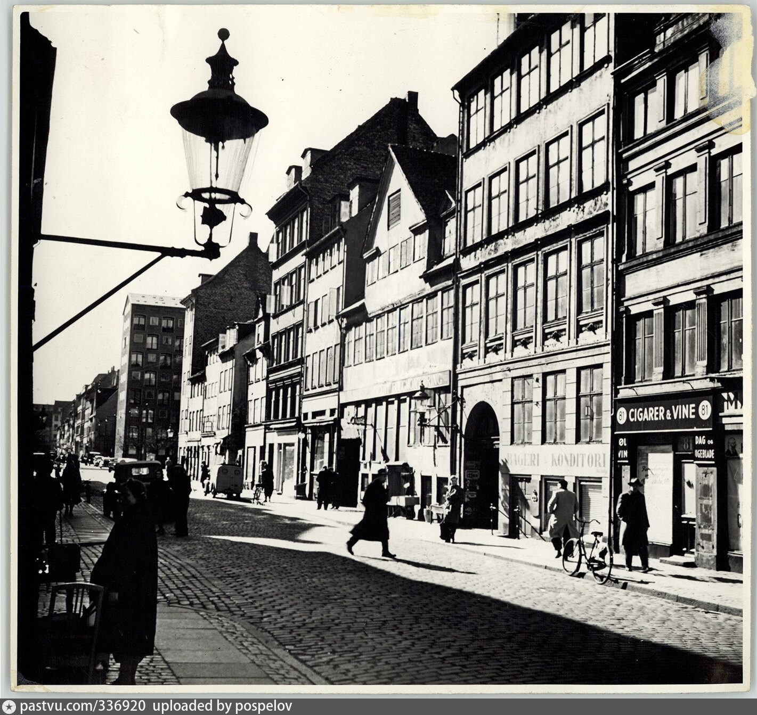Click the DAG OG UGEBLADE sign
Screen dimensions: 757x715
pos(704,448)
